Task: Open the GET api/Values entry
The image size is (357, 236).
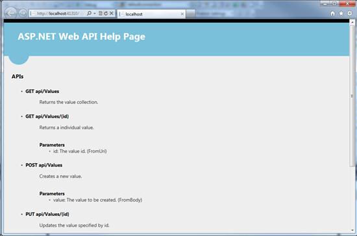Action: (42, 91)
